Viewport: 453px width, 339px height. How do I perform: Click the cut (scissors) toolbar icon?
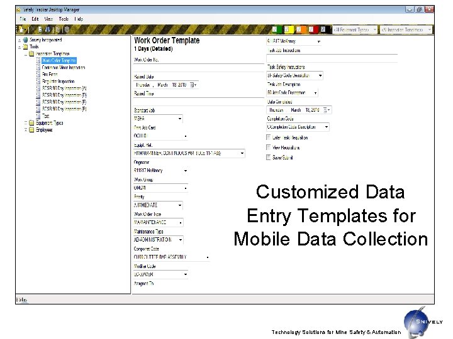32,30
